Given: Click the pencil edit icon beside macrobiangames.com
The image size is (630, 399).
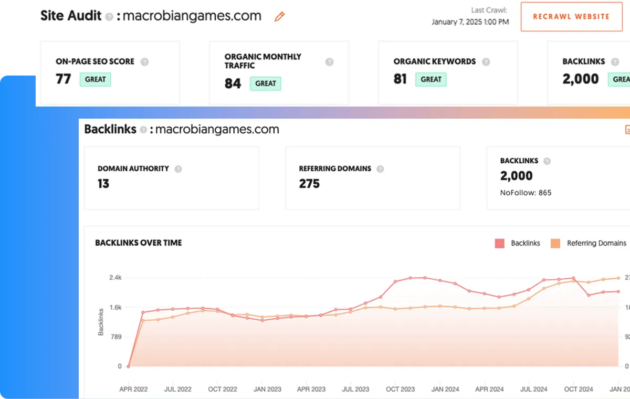Looking at the screenshot, I should pos(280,17).
